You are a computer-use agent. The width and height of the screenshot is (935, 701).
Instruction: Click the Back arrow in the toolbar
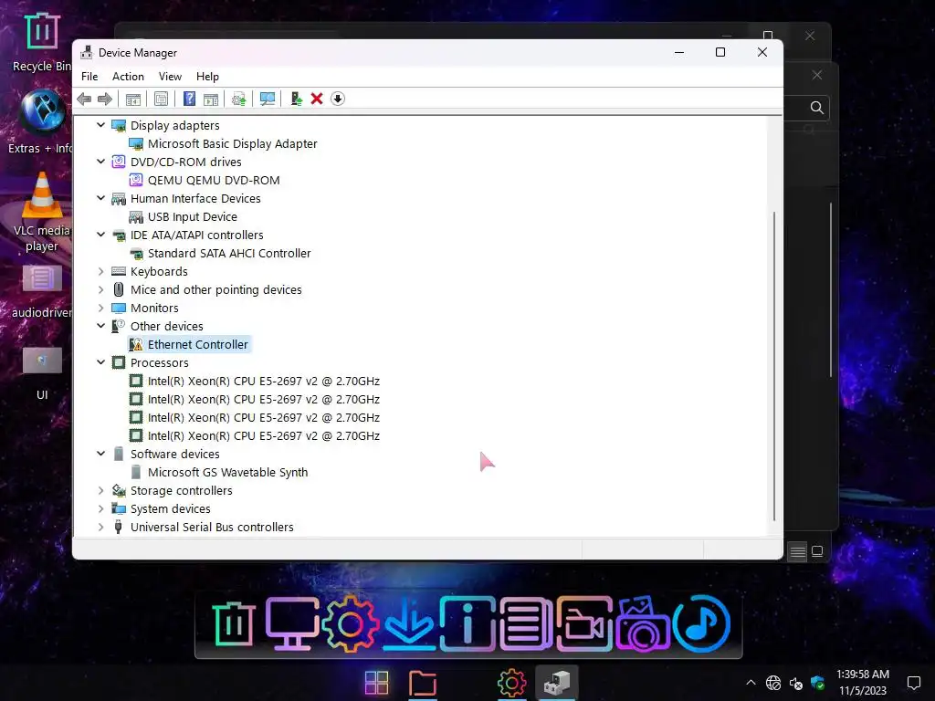[84, 99]
